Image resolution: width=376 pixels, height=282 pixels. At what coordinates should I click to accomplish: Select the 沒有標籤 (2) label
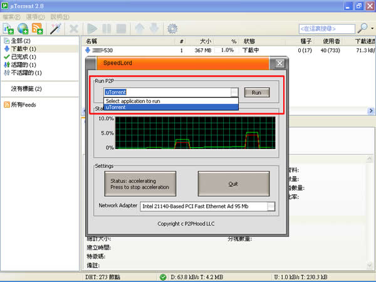(x=26, y=89)
